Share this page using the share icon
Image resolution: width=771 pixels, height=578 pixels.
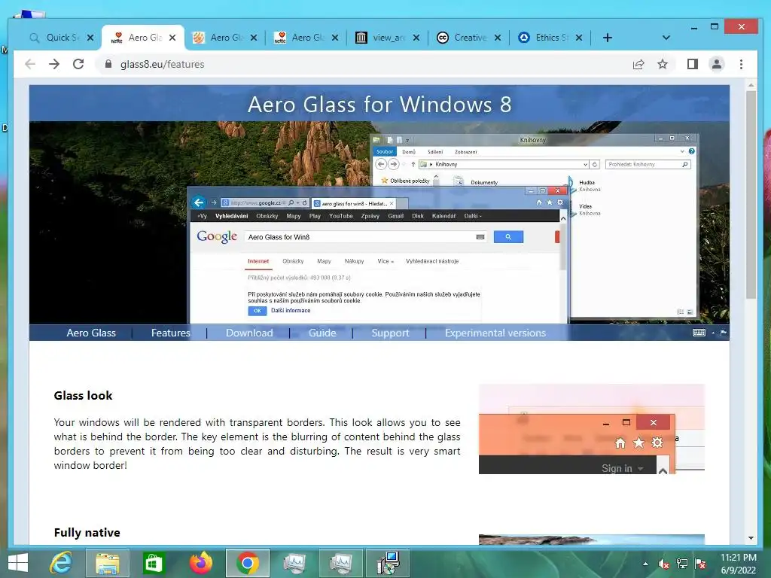pos(638,64)
